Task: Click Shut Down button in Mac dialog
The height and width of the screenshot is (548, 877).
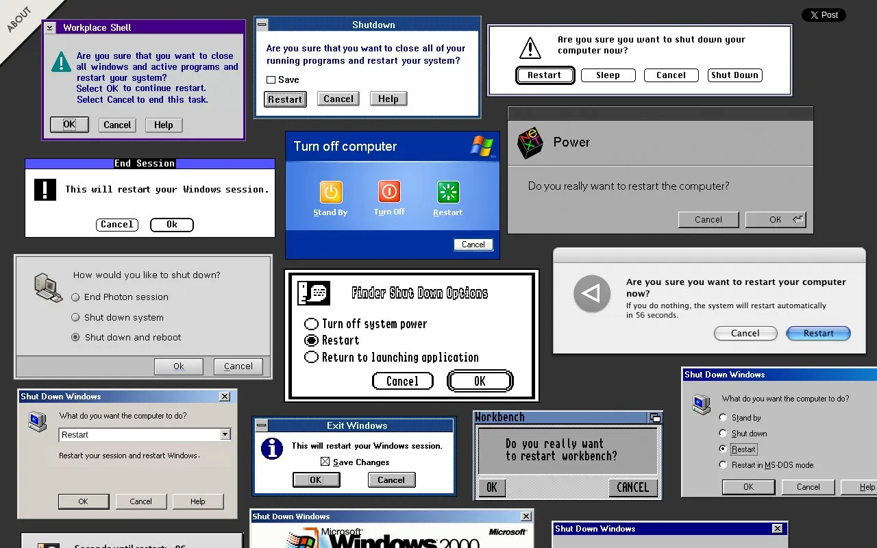Action: [x=734, y=75]
